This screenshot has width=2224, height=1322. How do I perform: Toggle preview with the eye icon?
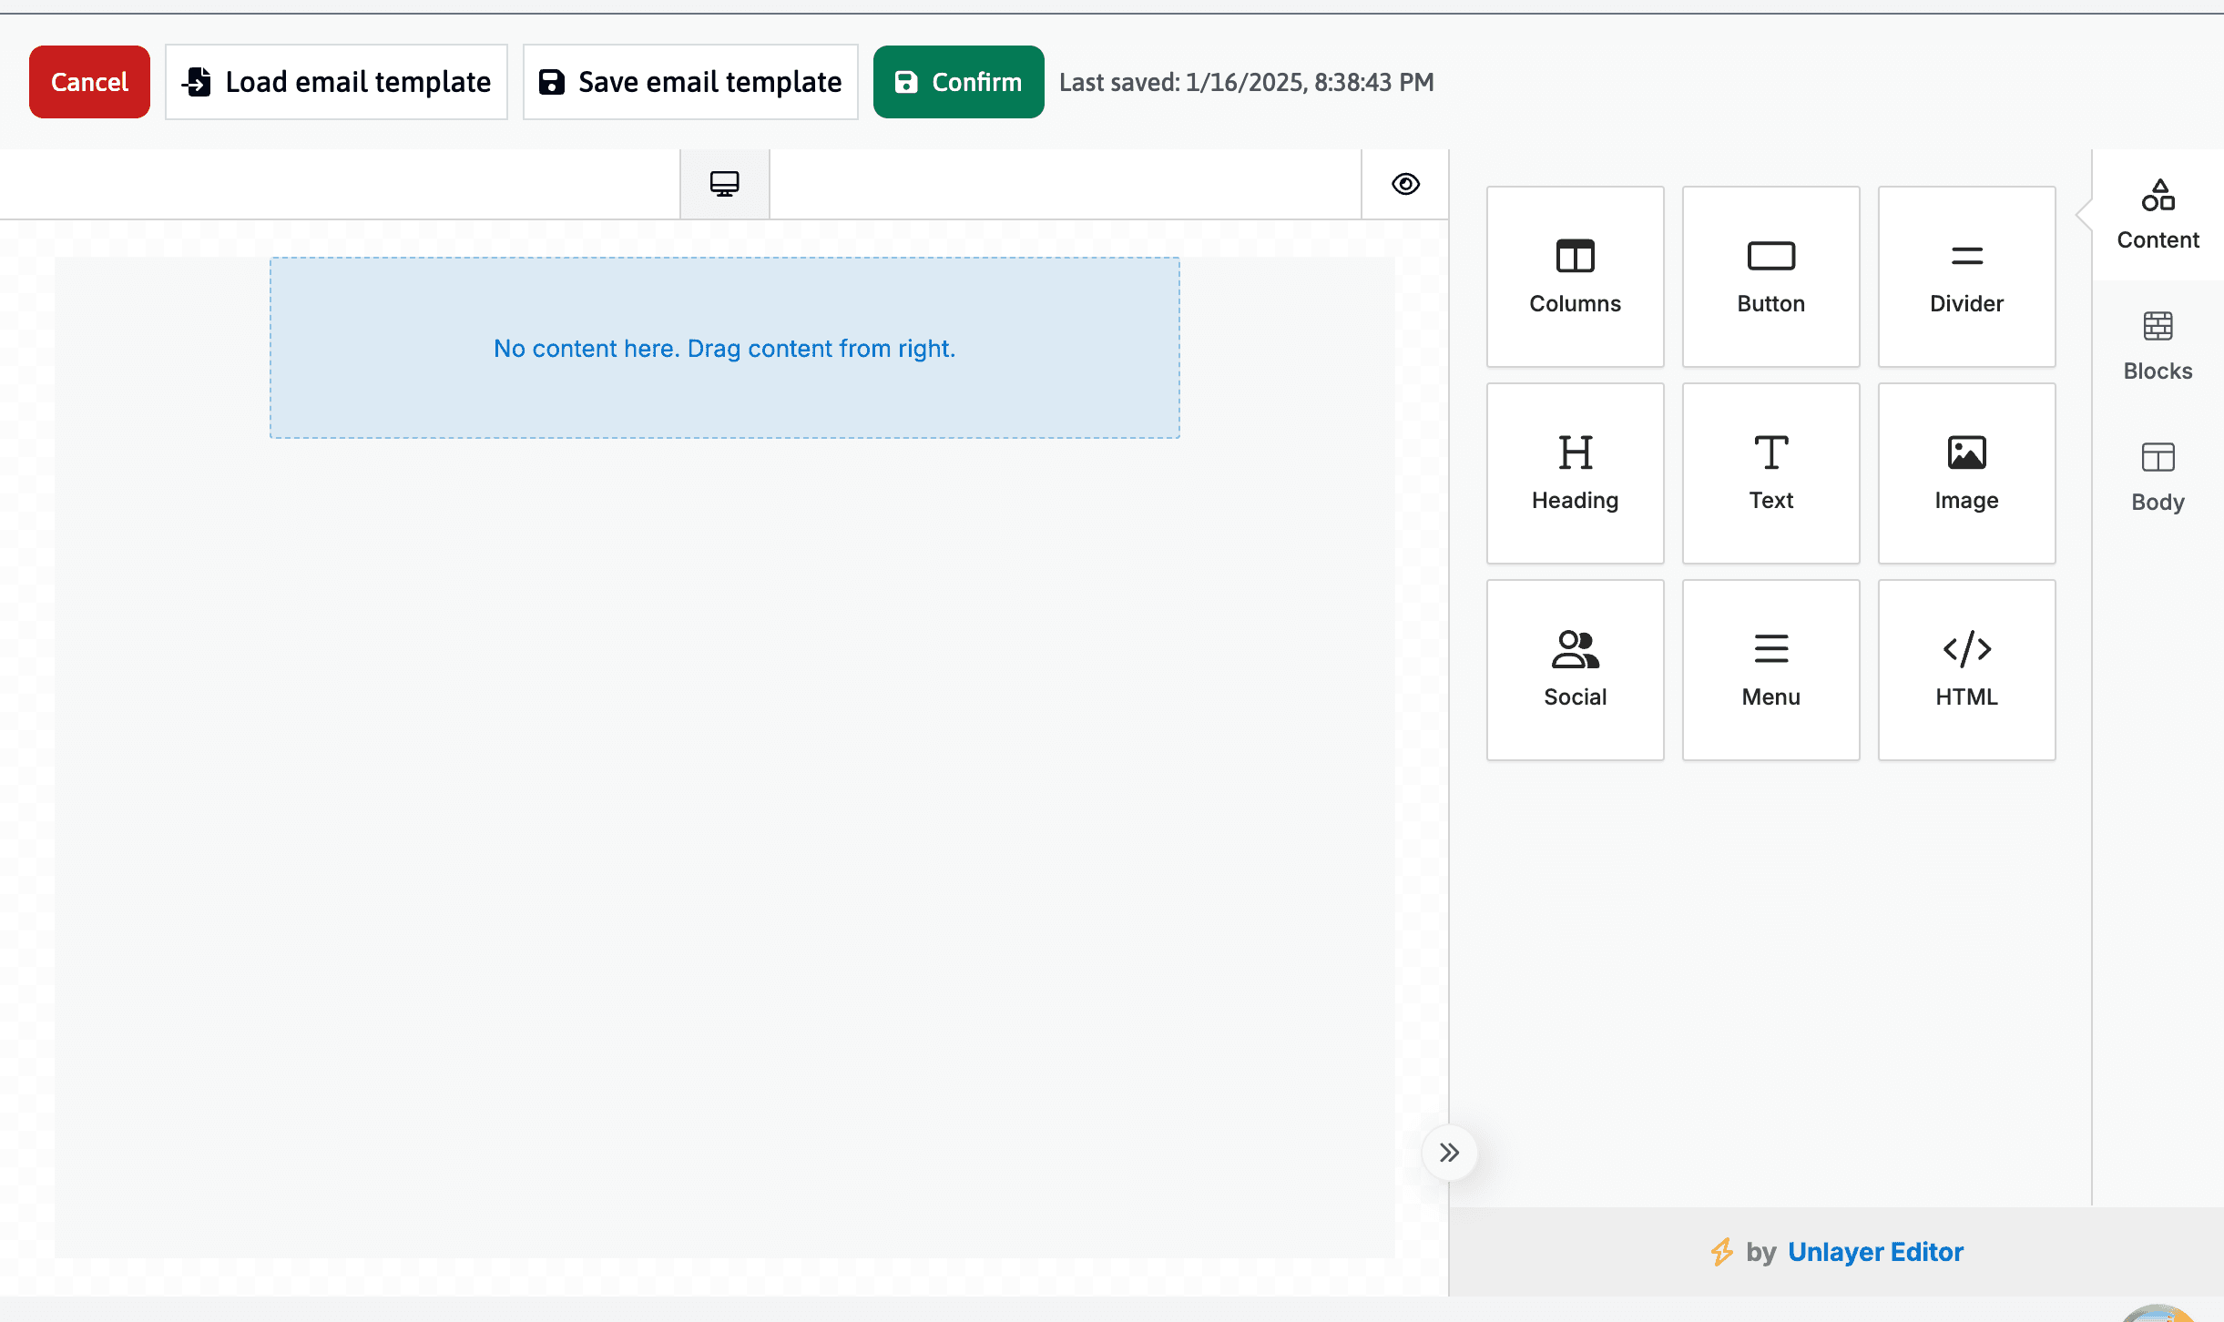point(1405,184)
